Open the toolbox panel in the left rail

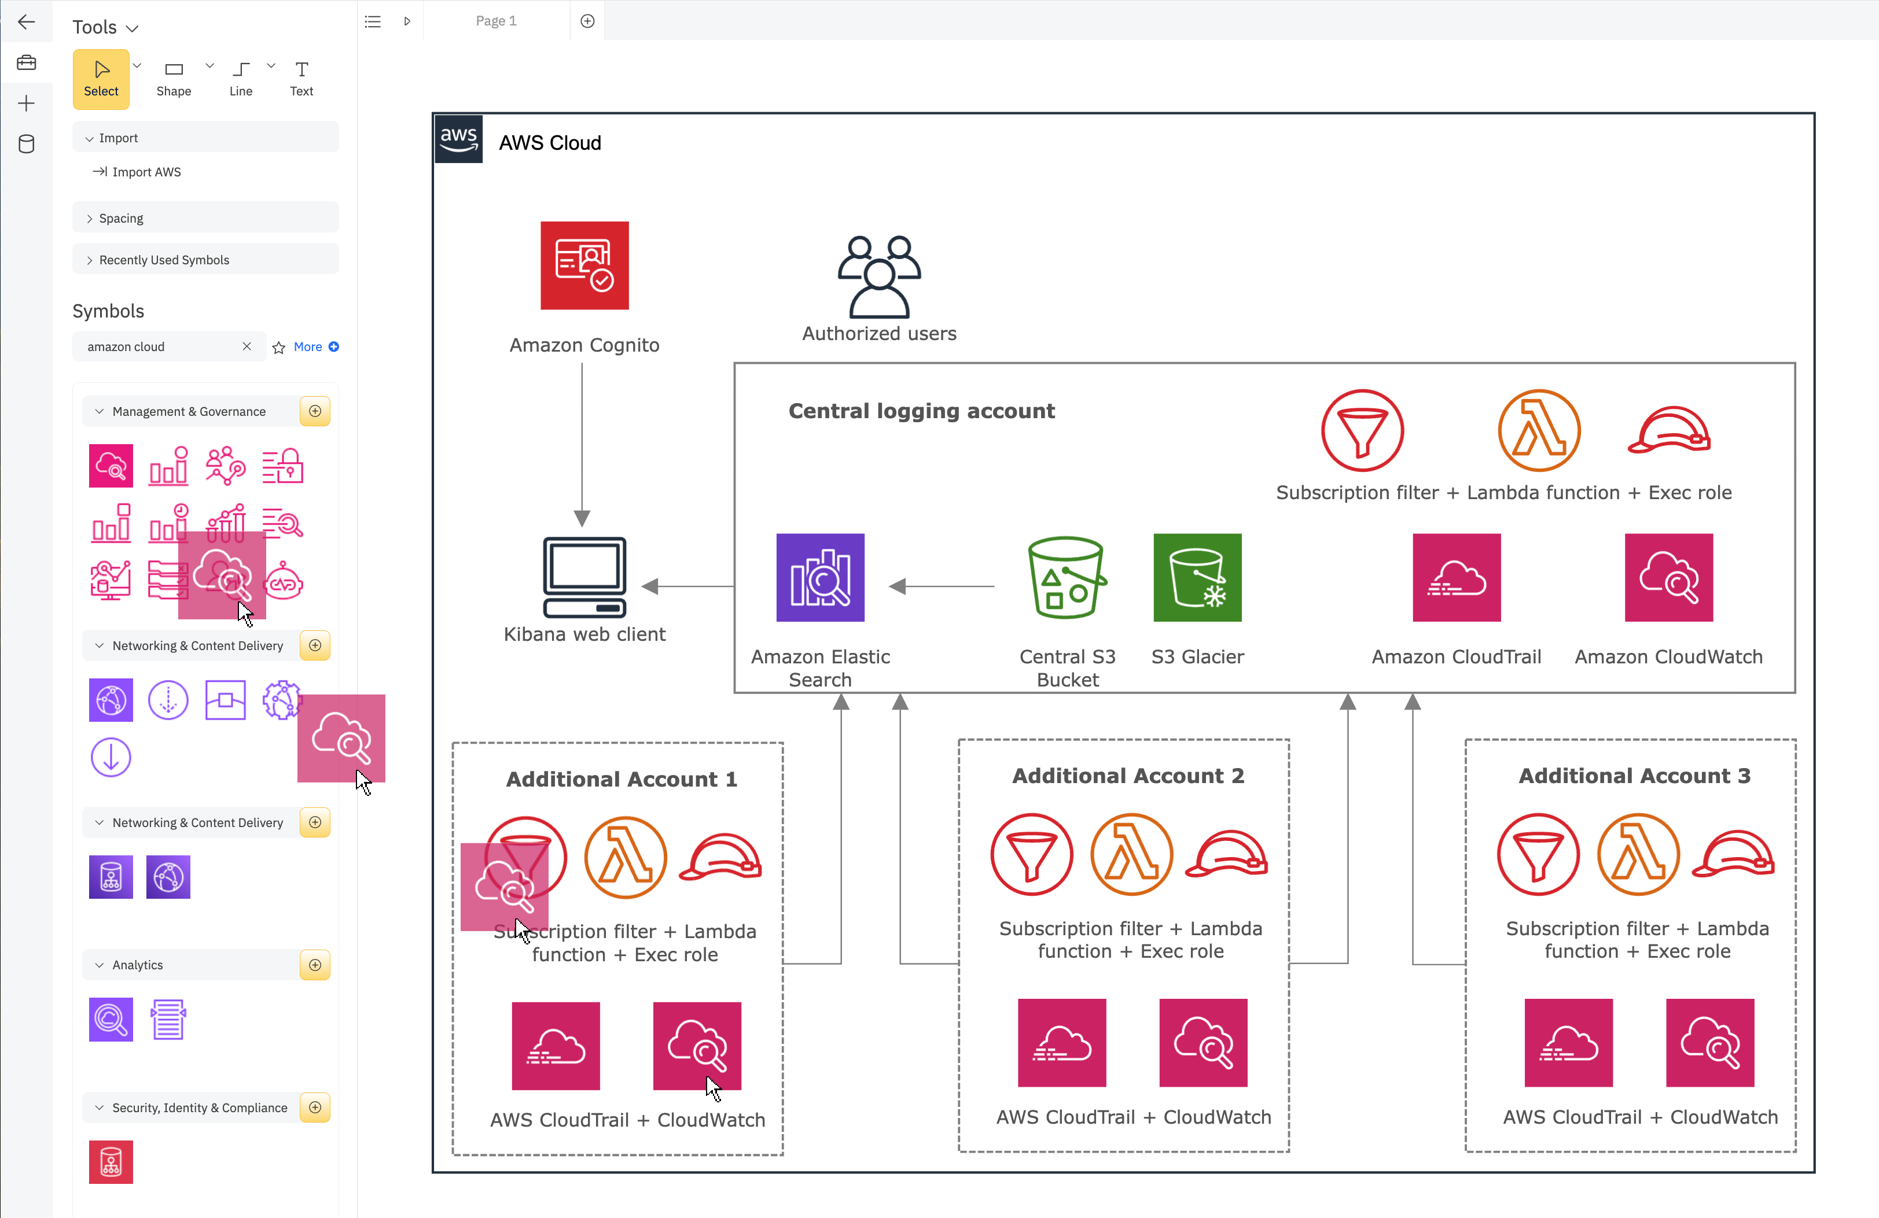pos(27,62)
